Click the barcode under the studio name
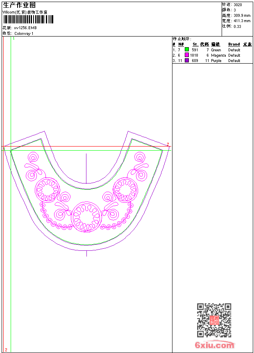 pos(28,19)
